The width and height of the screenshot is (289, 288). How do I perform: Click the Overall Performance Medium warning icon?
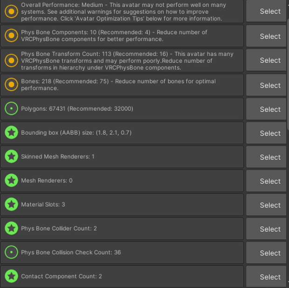[12, 12]
